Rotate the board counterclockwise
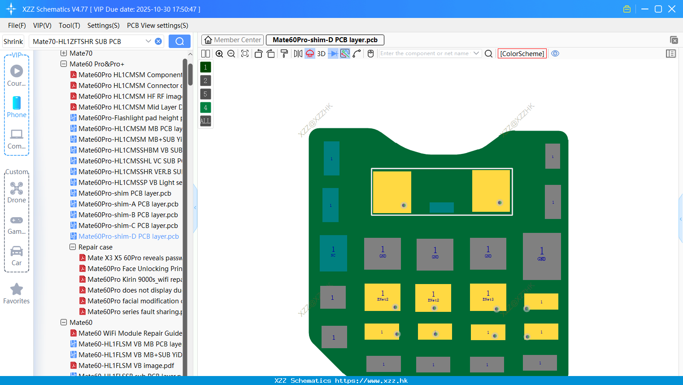Image resolution: width=683 pixels, height=385 pixels. point(258,53)
